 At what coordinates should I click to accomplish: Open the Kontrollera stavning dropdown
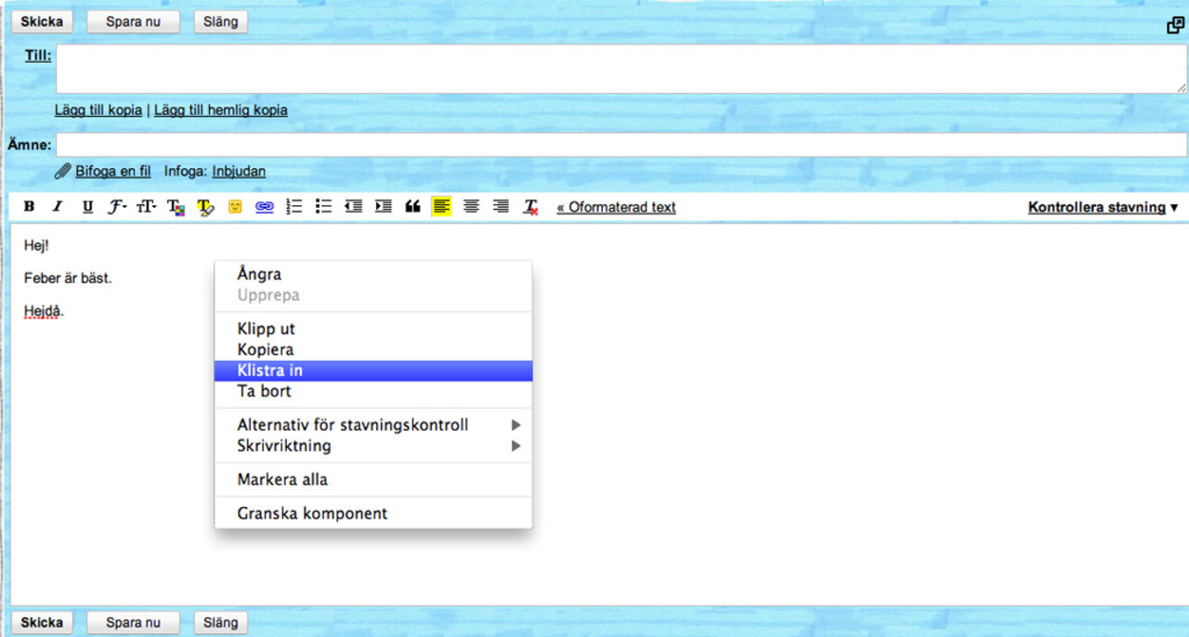click(x=1101, y=207)
